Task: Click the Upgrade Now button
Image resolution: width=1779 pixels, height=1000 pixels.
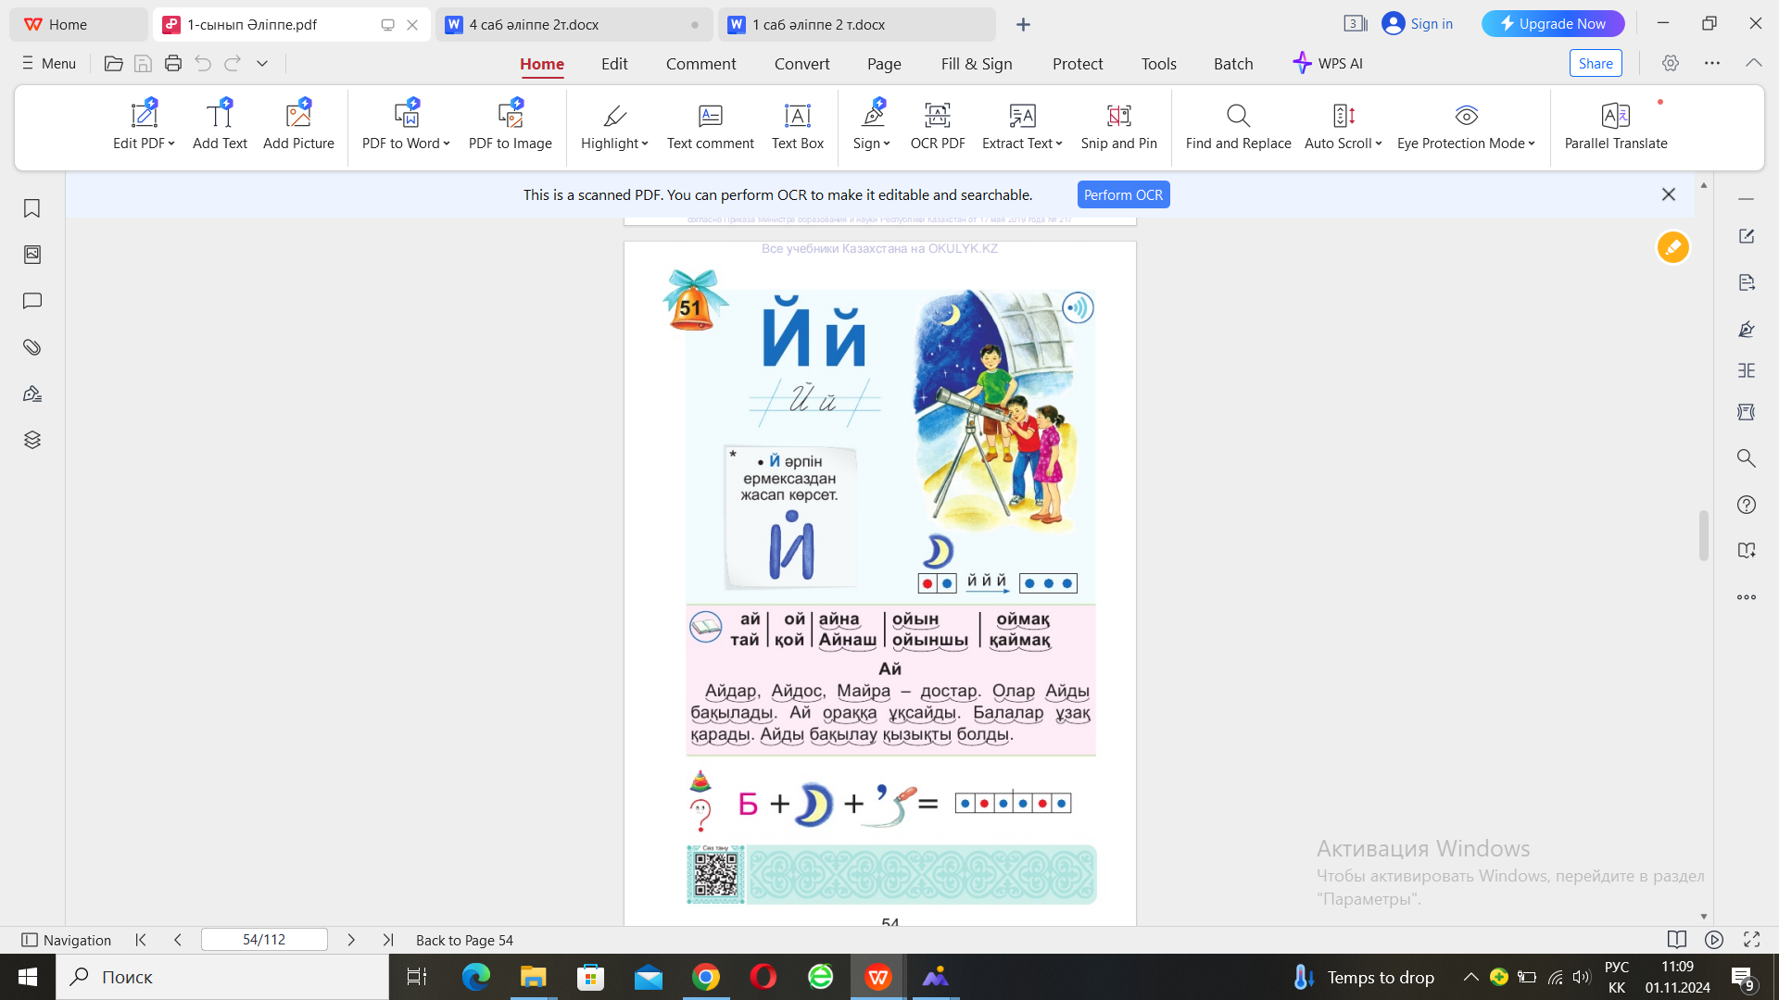Action: point(1552,24)
